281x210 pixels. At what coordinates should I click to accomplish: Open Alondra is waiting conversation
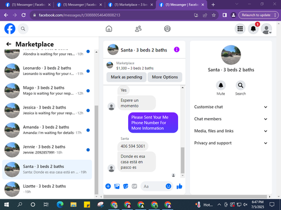pos(47,54)
